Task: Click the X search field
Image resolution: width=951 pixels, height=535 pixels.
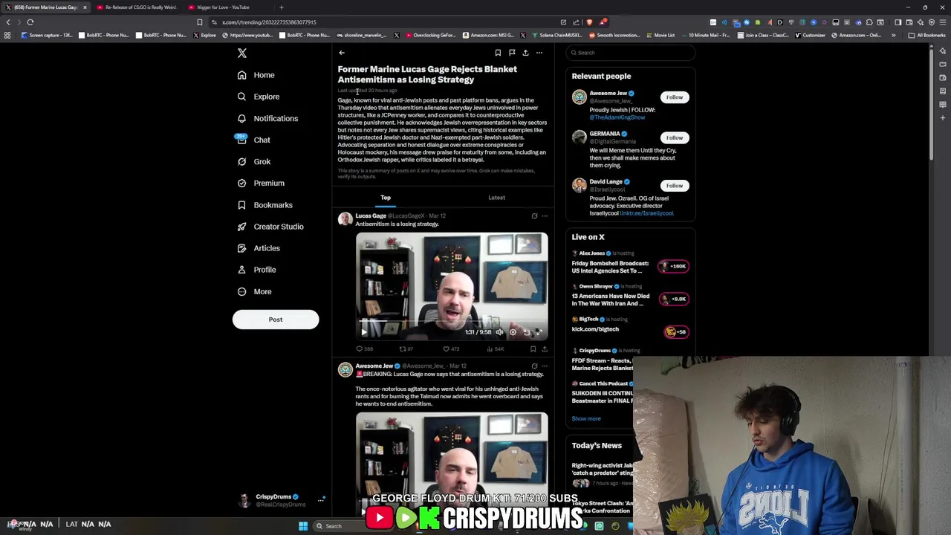Action: coord(630,53)
